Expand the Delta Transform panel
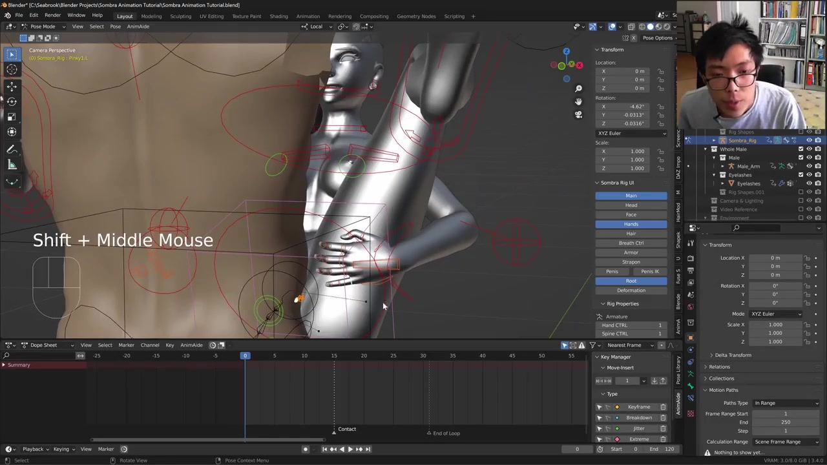Screen dimensions: 827x465 coord(733,355)
